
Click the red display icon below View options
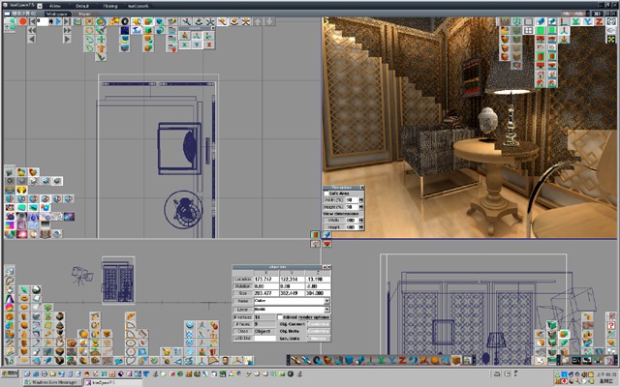[x=326, y=244]
